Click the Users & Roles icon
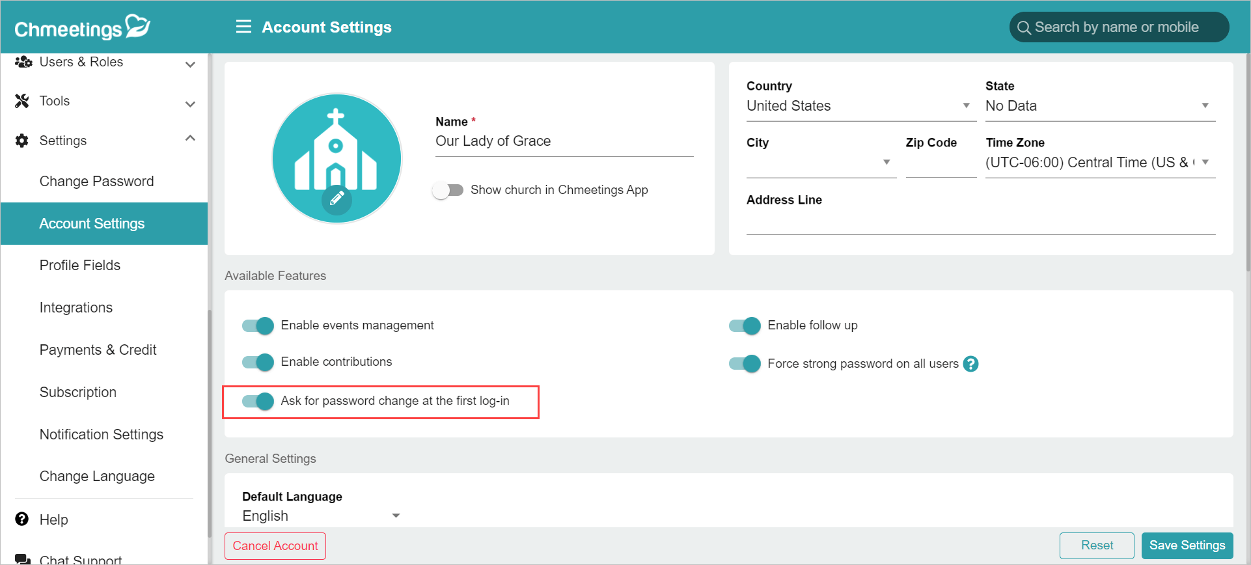 coord(23,62)
